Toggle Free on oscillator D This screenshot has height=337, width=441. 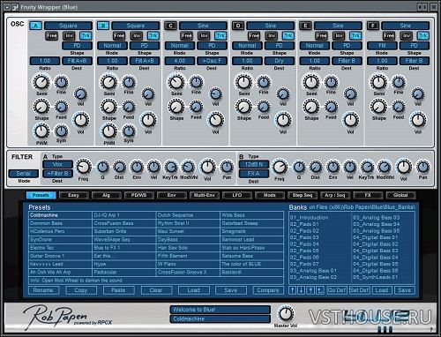[x=254, y=36]
